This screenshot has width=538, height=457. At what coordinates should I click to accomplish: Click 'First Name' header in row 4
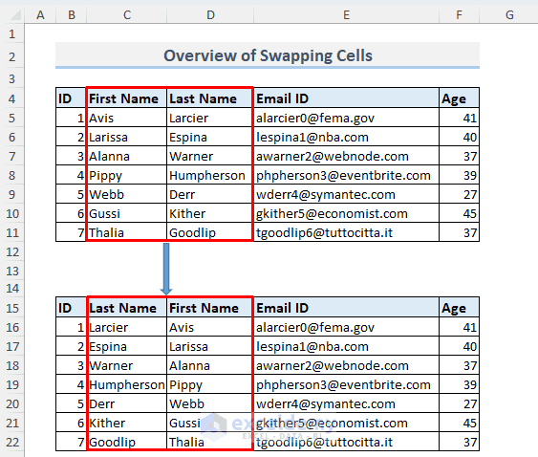[126, 98]
